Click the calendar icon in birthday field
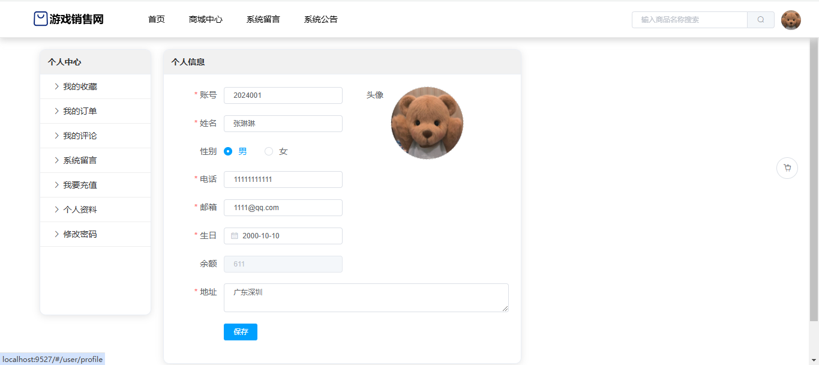This screenshot has height=365, width=819. (235, 236)
